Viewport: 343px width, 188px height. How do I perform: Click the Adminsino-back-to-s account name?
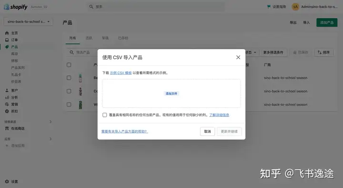[x=319, y=7]
